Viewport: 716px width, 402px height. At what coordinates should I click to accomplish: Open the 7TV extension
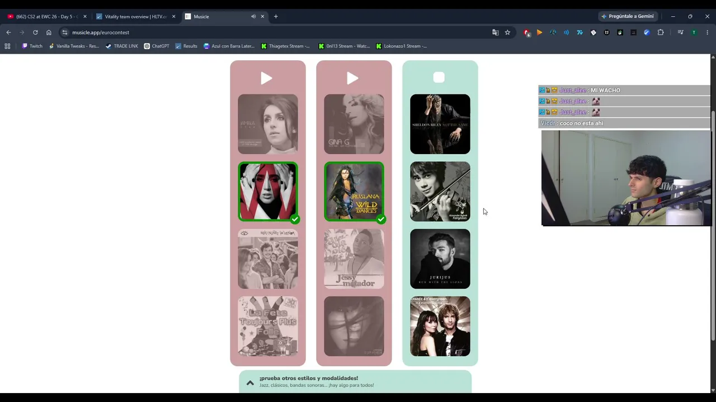[580, 32]
